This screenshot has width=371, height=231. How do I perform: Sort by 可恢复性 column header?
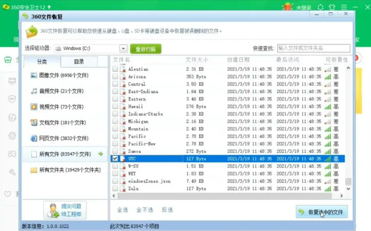[x=337, y=60]
